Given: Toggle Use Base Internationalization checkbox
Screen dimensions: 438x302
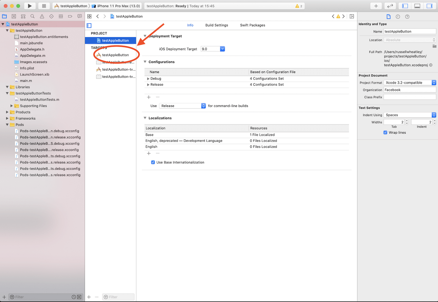Looking at the screenshot, I should click(153, 162).
